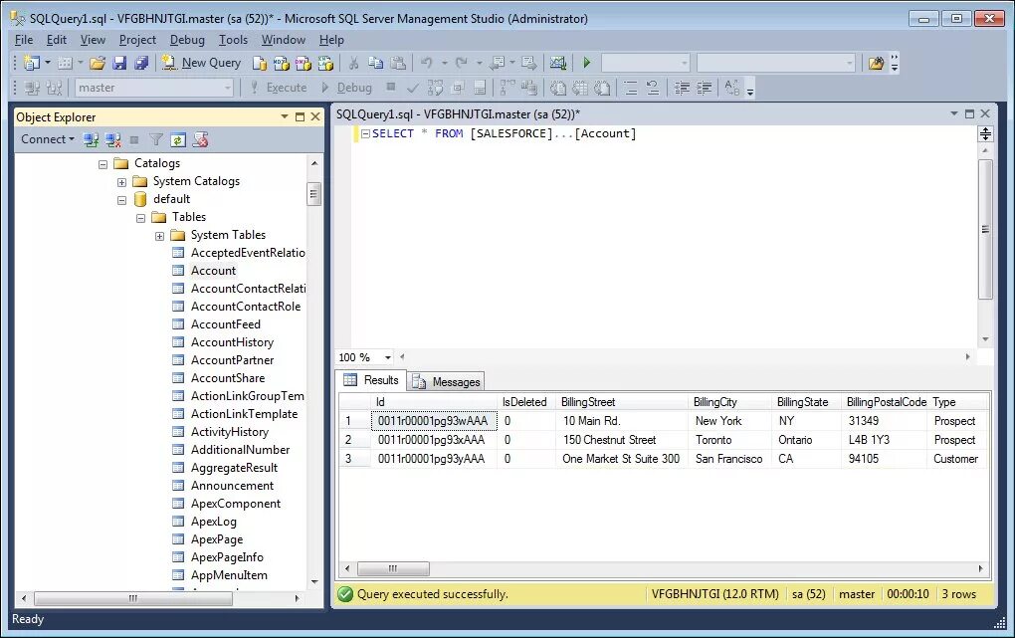Click the Display Estimated Execution Plan icon

coord(435,88)
